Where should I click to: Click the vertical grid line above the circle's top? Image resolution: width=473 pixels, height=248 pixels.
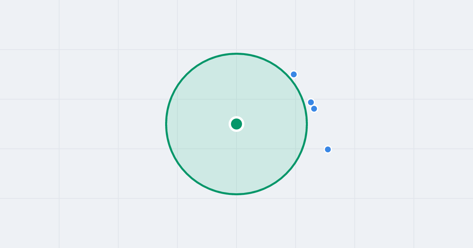(x=236, y=26)
